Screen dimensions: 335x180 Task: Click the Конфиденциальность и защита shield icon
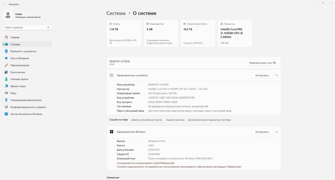pyautogui.click(x=6, y=107)
